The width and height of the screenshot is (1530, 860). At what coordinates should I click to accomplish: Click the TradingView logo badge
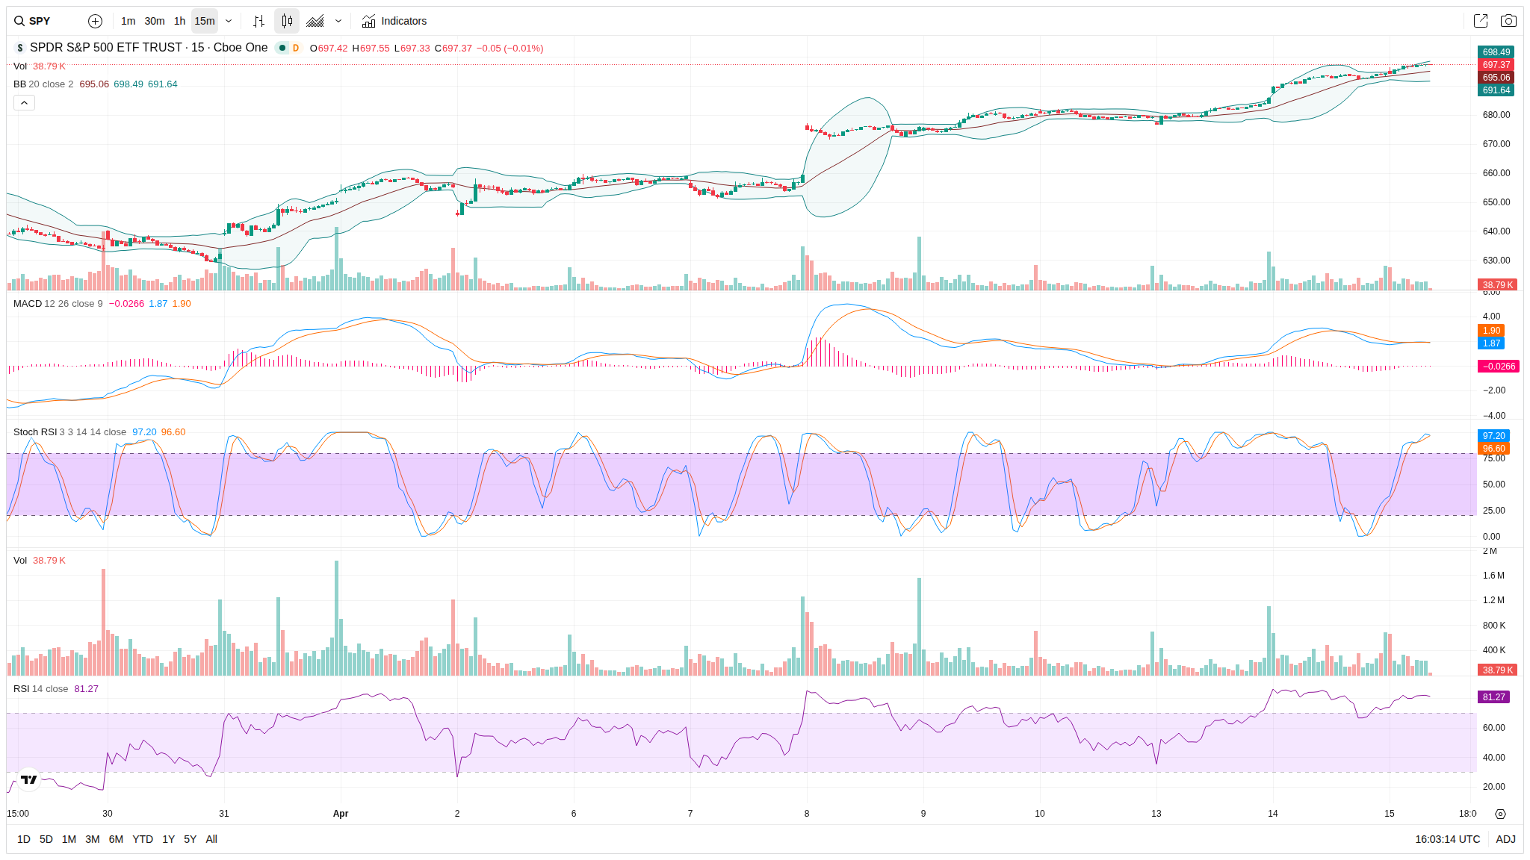(x=29, y=779)
